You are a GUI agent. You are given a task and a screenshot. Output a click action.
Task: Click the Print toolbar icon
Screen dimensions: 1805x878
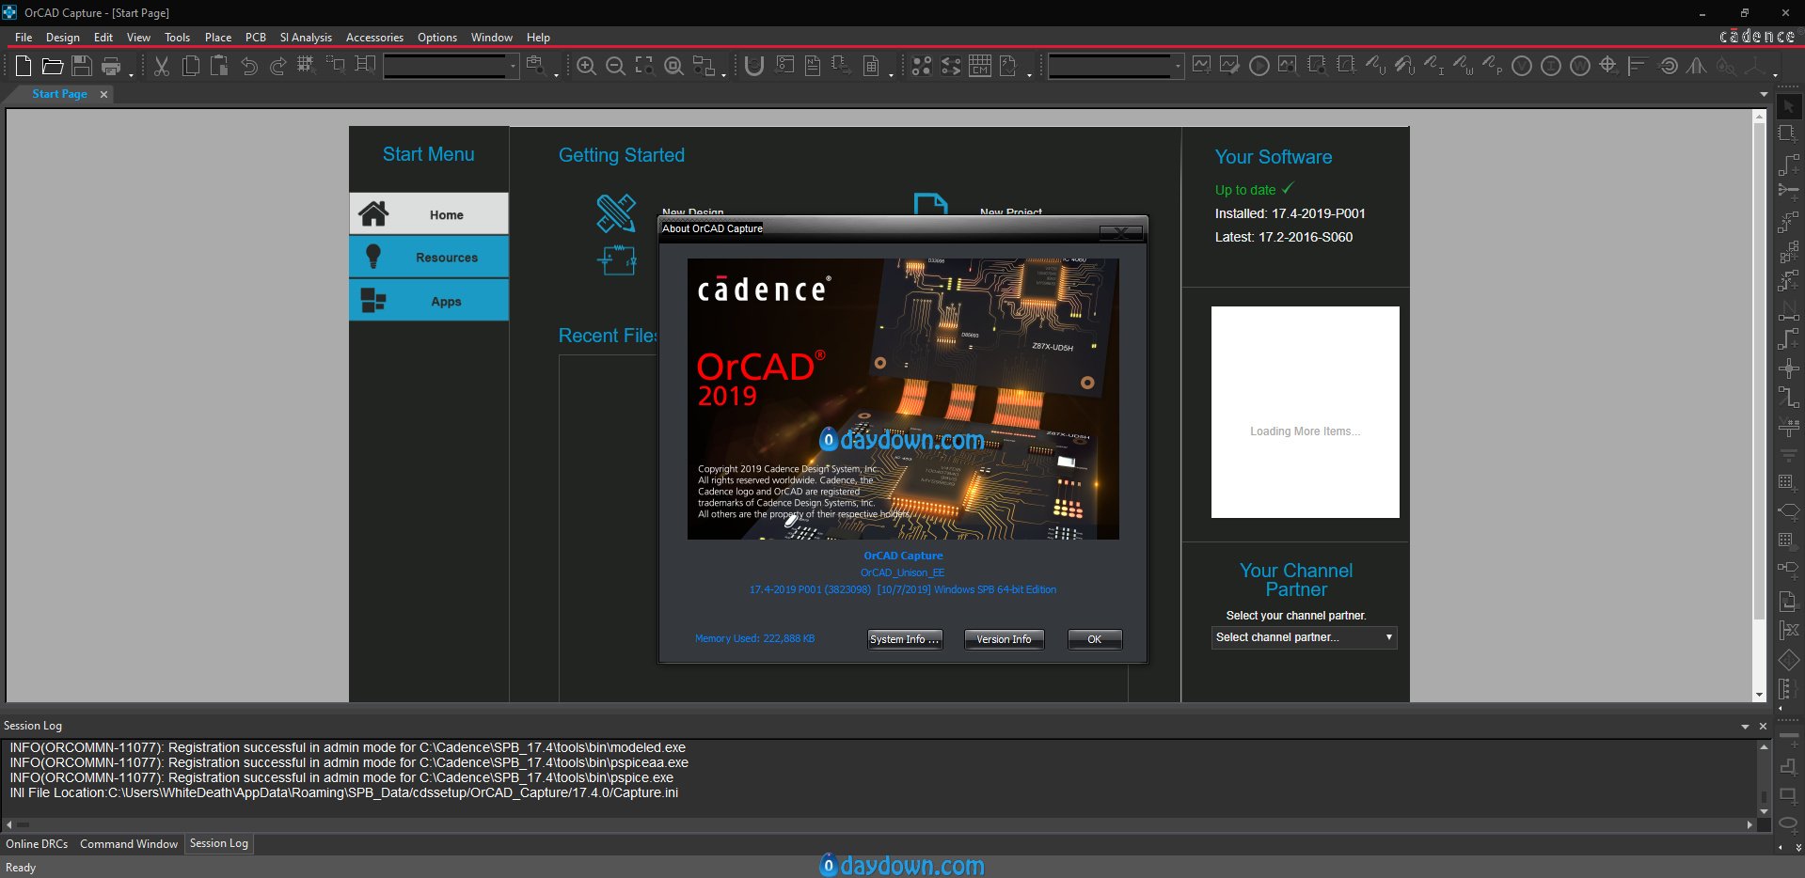point(111,66)
